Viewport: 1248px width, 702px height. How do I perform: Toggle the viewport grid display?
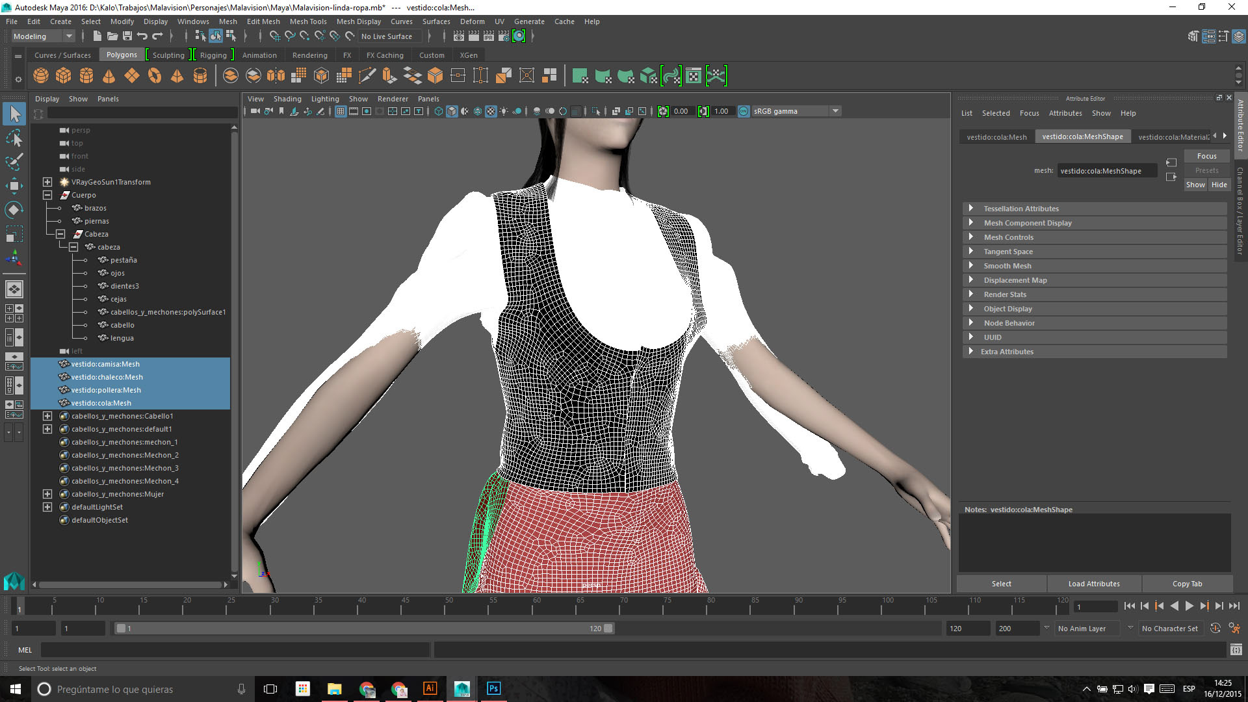click(341, 111)
